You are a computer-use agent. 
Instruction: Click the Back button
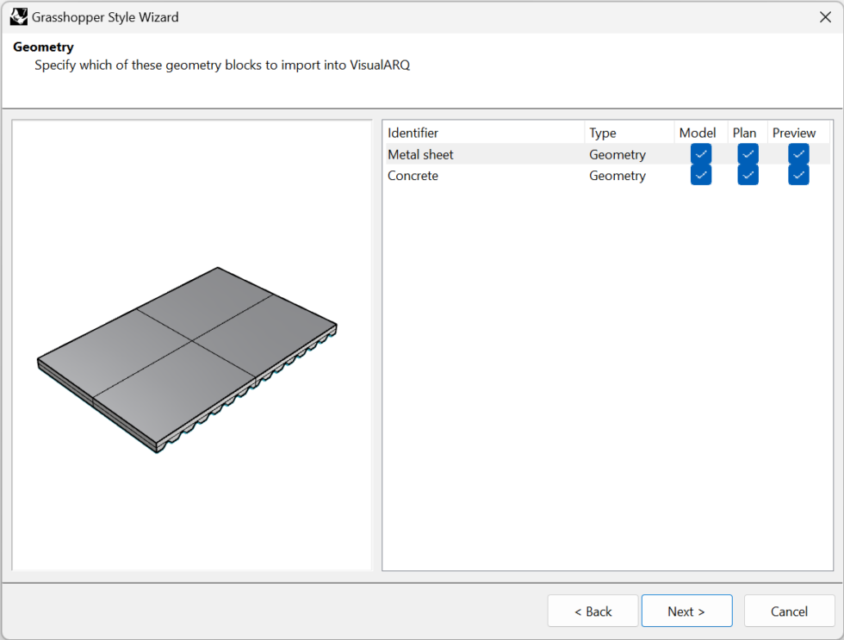point(593,611)
